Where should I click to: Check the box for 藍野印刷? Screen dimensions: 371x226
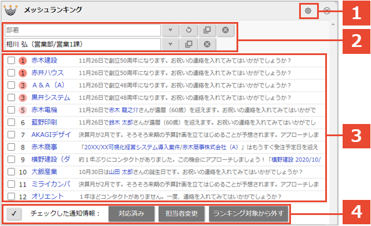(11, 122)
